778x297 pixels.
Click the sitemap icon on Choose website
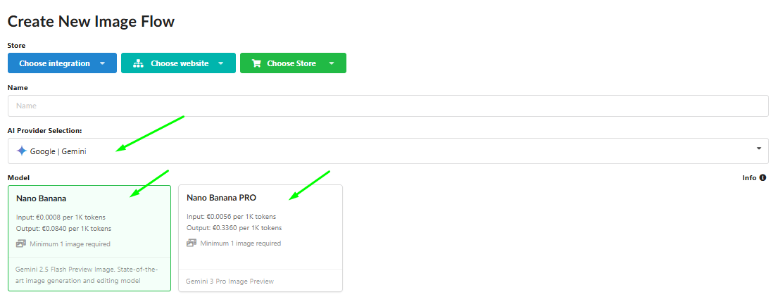[x=138, y=63]
